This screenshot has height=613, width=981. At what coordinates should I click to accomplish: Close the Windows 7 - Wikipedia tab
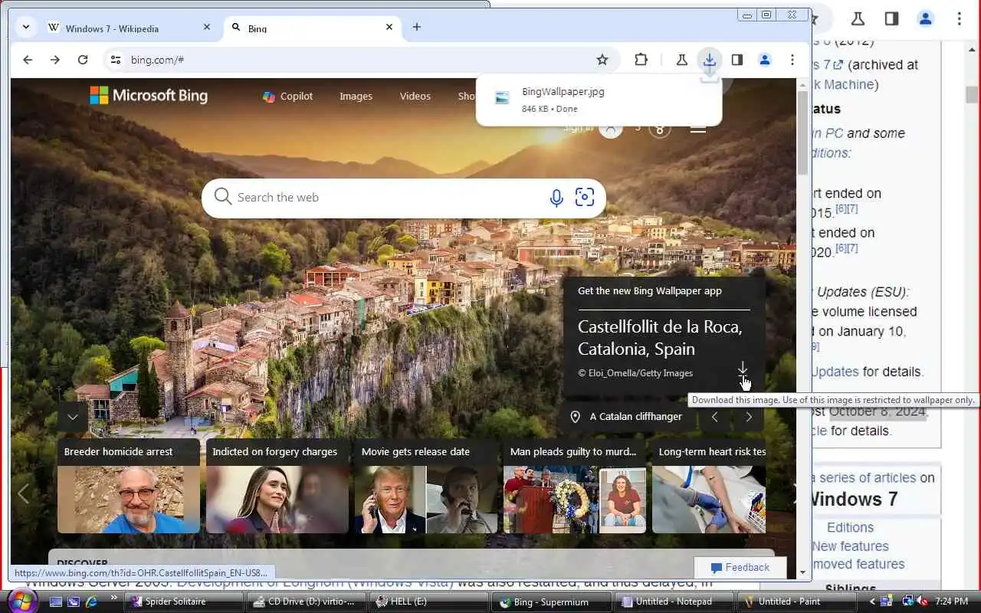[x=206, y=27]
